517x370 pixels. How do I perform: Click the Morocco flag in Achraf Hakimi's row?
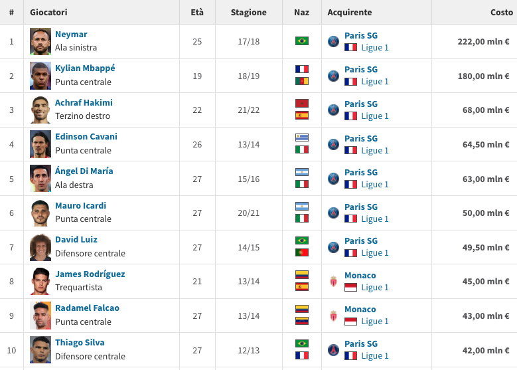point(301,103)
